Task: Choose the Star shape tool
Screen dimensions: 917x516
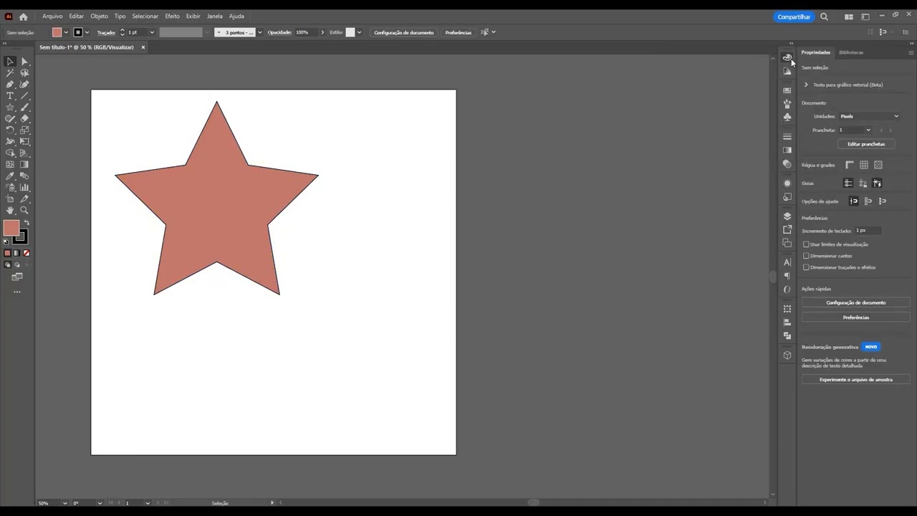Action: [x=10, y=107]
